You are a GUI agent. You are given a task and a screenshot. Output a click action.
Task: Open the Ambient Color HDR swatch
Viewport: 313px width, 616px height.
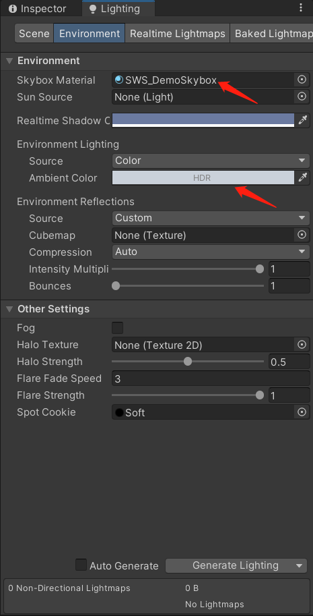203,177
